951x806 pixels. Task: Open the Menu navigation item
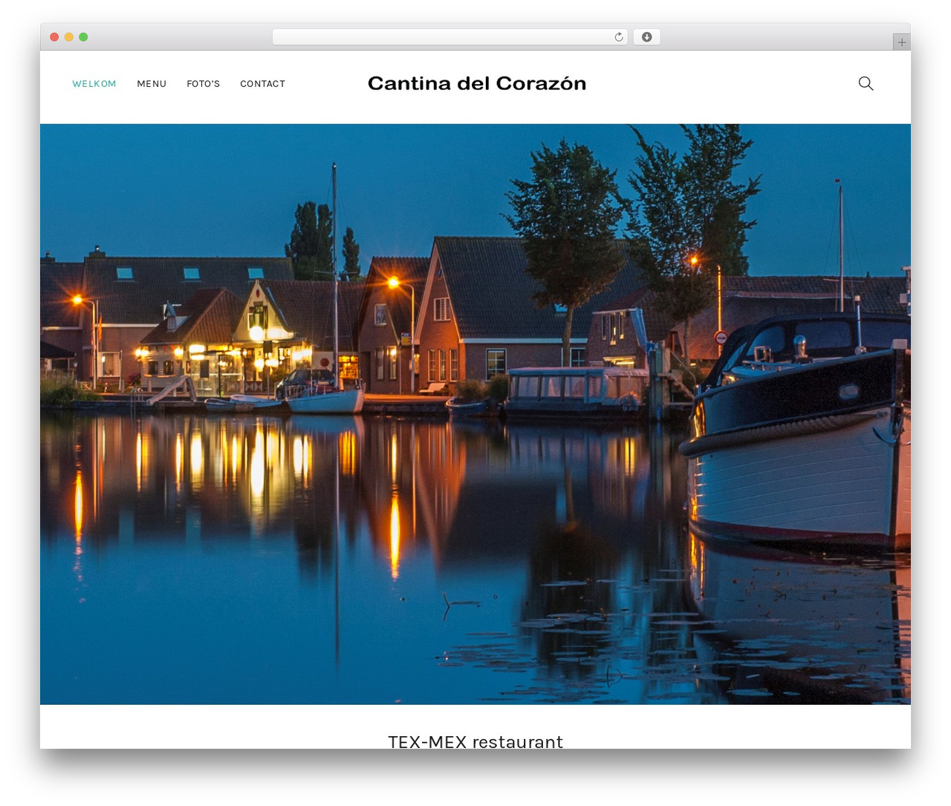click(152, 84)
